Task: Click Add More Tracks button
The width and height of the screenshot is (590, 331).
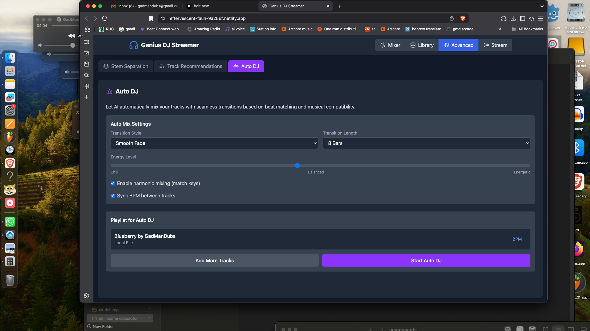Action: [214, 261]
